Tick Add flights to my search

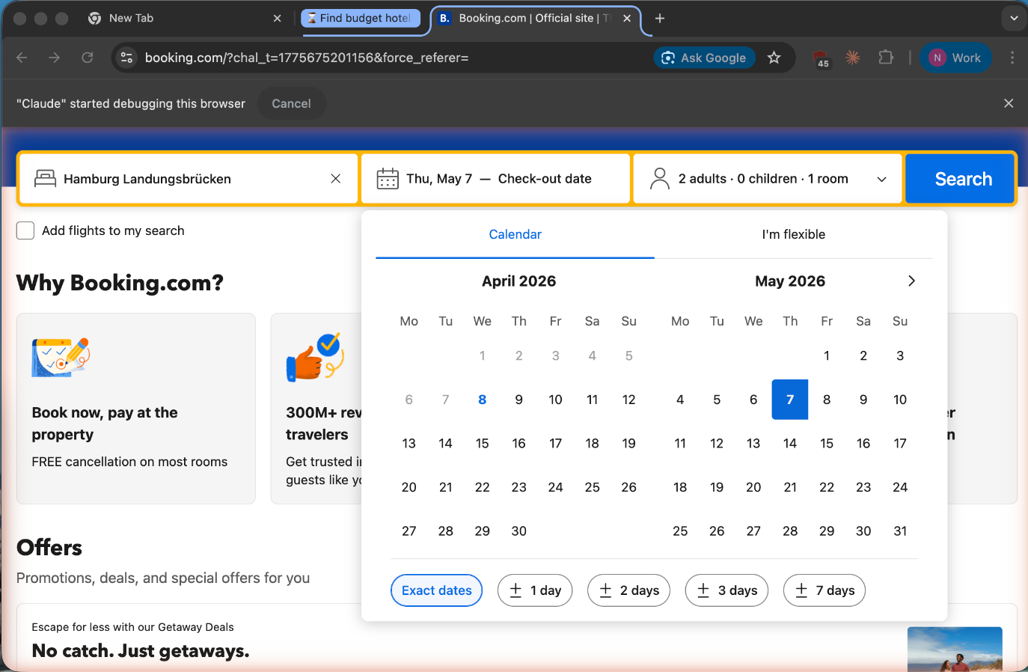coord(25,230)
